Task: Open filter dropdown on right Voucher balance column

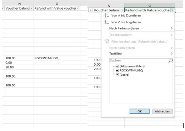Action: tap(122, 10)
